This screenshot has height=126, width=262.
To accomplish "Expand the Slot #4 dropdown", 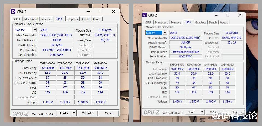I will click(165, 33).
